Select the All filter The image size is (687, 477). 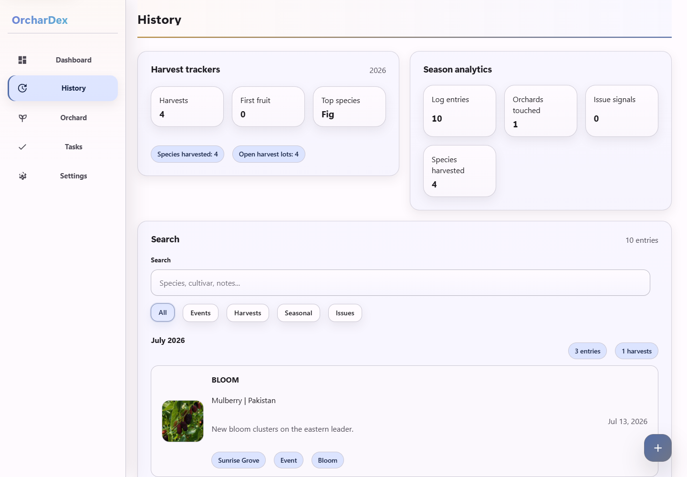[163, 312]
